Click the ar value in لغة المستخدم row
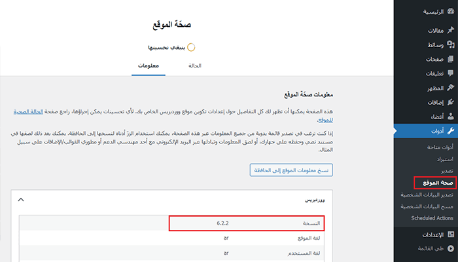Viewport: 458px width, 262px height. (x=226, y=253)
